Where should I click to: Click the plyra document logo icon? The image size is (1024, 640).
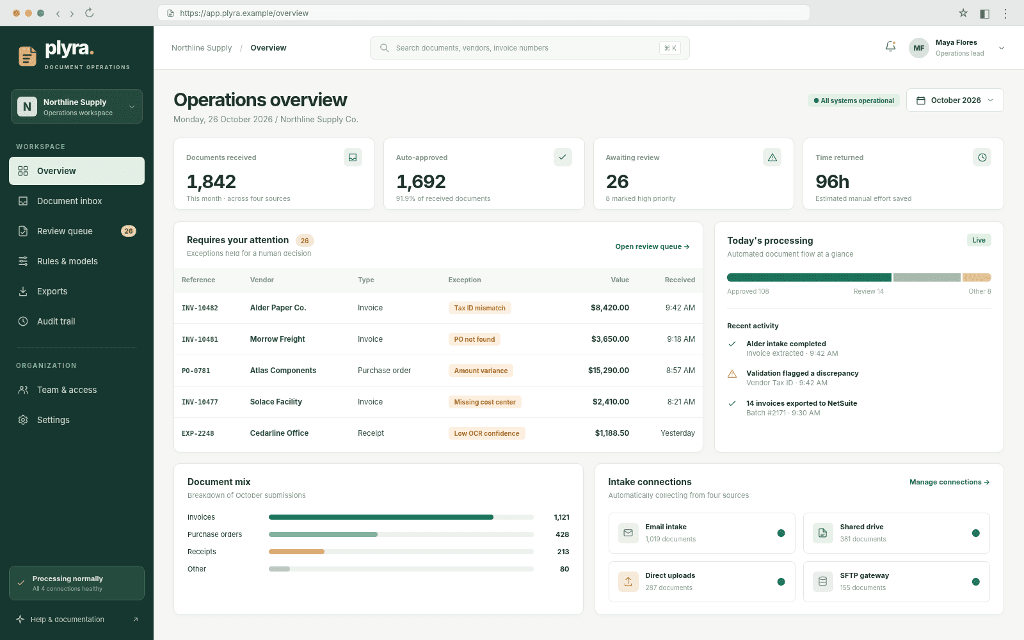pos(28,56)
